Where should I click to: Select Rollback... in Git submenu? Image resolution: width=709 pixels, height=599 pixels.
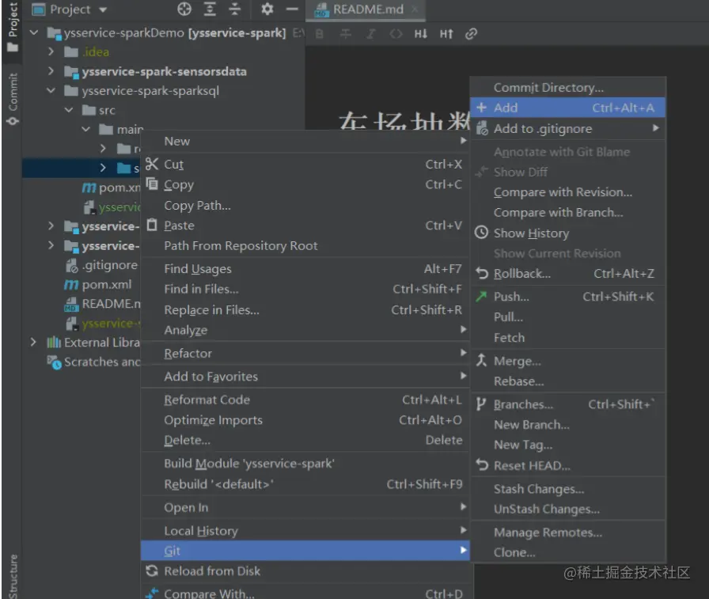568,274
